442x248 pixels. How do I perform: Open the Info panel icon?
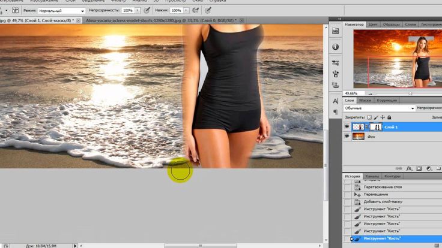[336, 47]
